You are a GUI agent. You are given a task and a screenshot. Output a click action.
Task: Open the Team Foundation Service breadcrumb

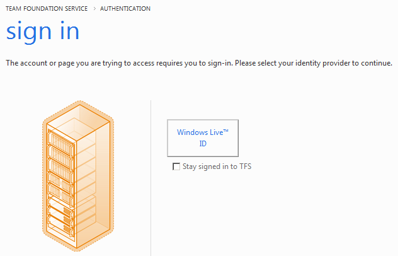(46, 9)
